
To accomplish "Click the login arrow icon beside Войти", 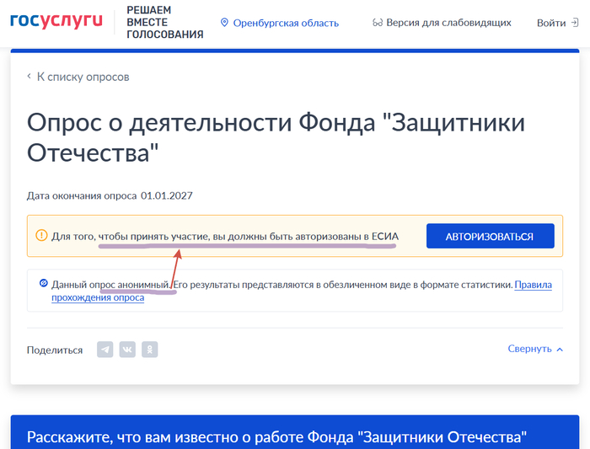I will pos(575,23).
